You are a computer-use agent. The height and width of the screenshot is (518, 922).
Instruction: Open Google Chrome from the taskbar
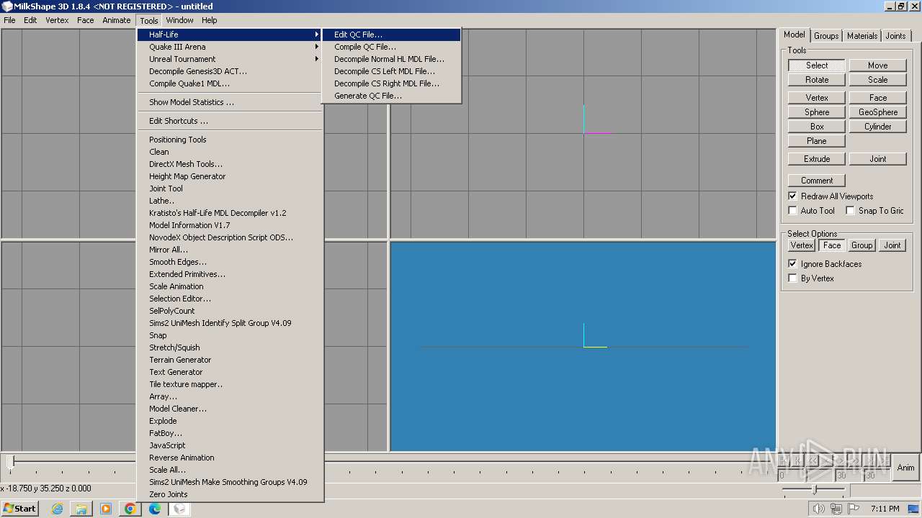pos(130,509)
